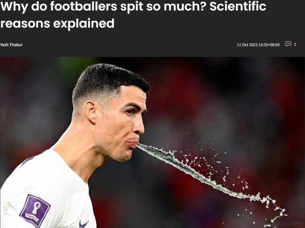Click the "reasons explained" headline line
Image resolution: width=305 pixels, height=228 pixels.
pos(57,23)
